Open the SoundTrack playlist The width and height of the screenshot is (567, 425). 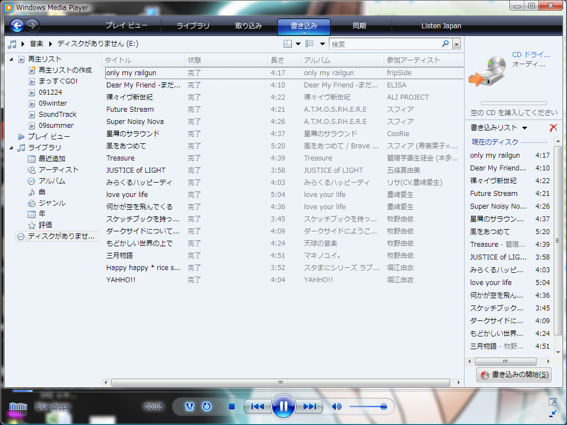click(58, 115)
